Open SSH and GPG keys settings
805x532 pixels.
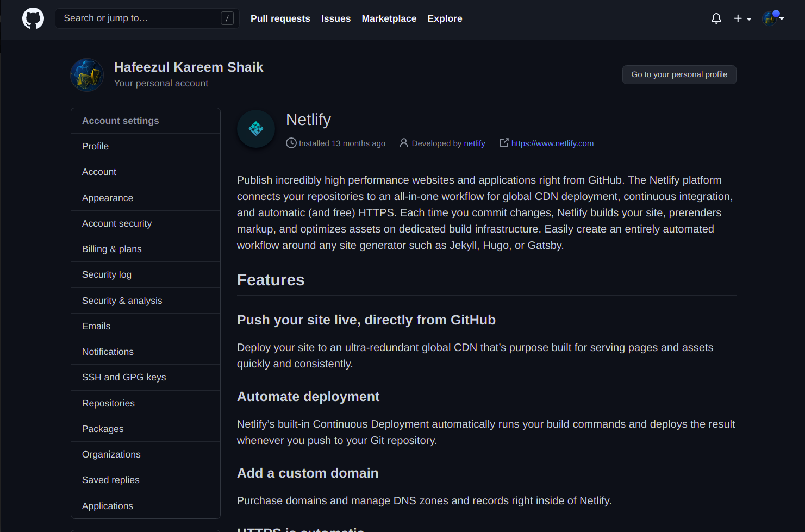[146, 377]
